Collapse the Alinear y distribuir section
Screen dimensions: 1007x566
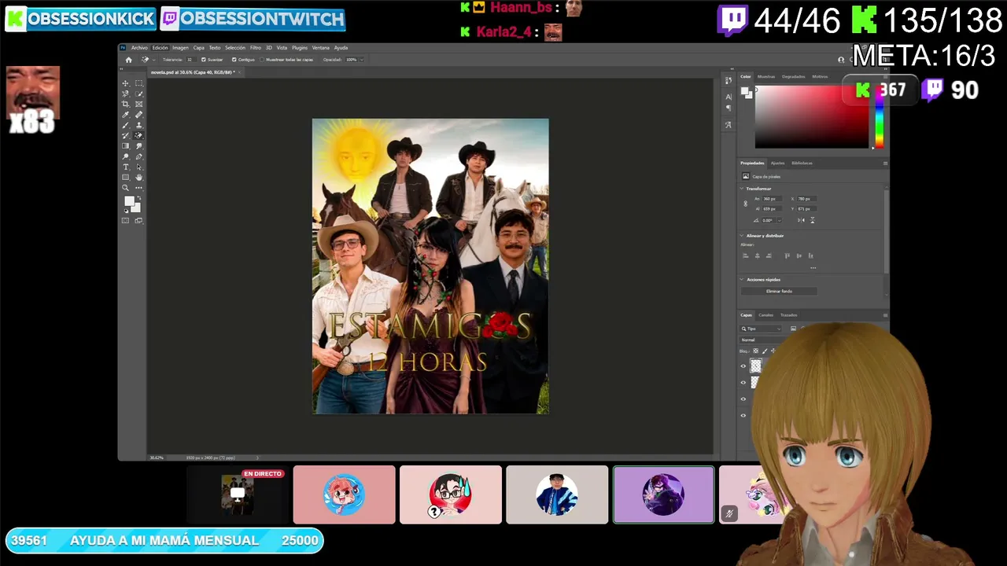coord(742,236)
